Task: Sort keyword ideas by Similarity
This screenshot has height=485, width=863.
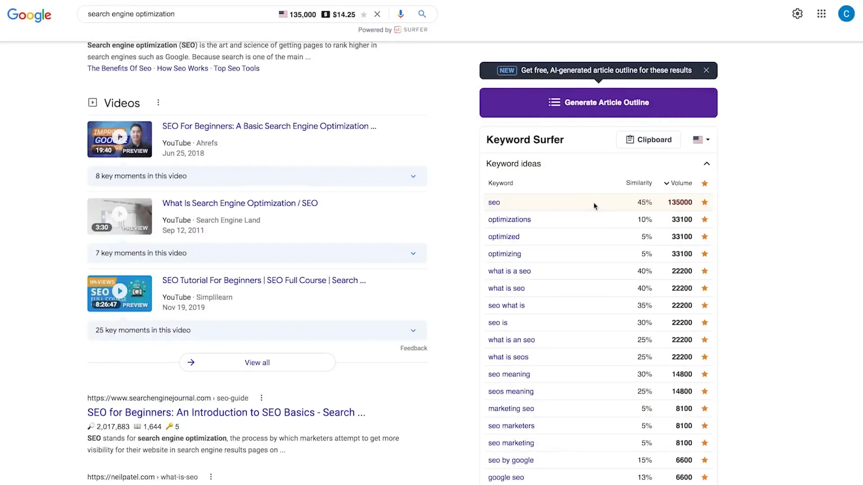Action: 639,183
